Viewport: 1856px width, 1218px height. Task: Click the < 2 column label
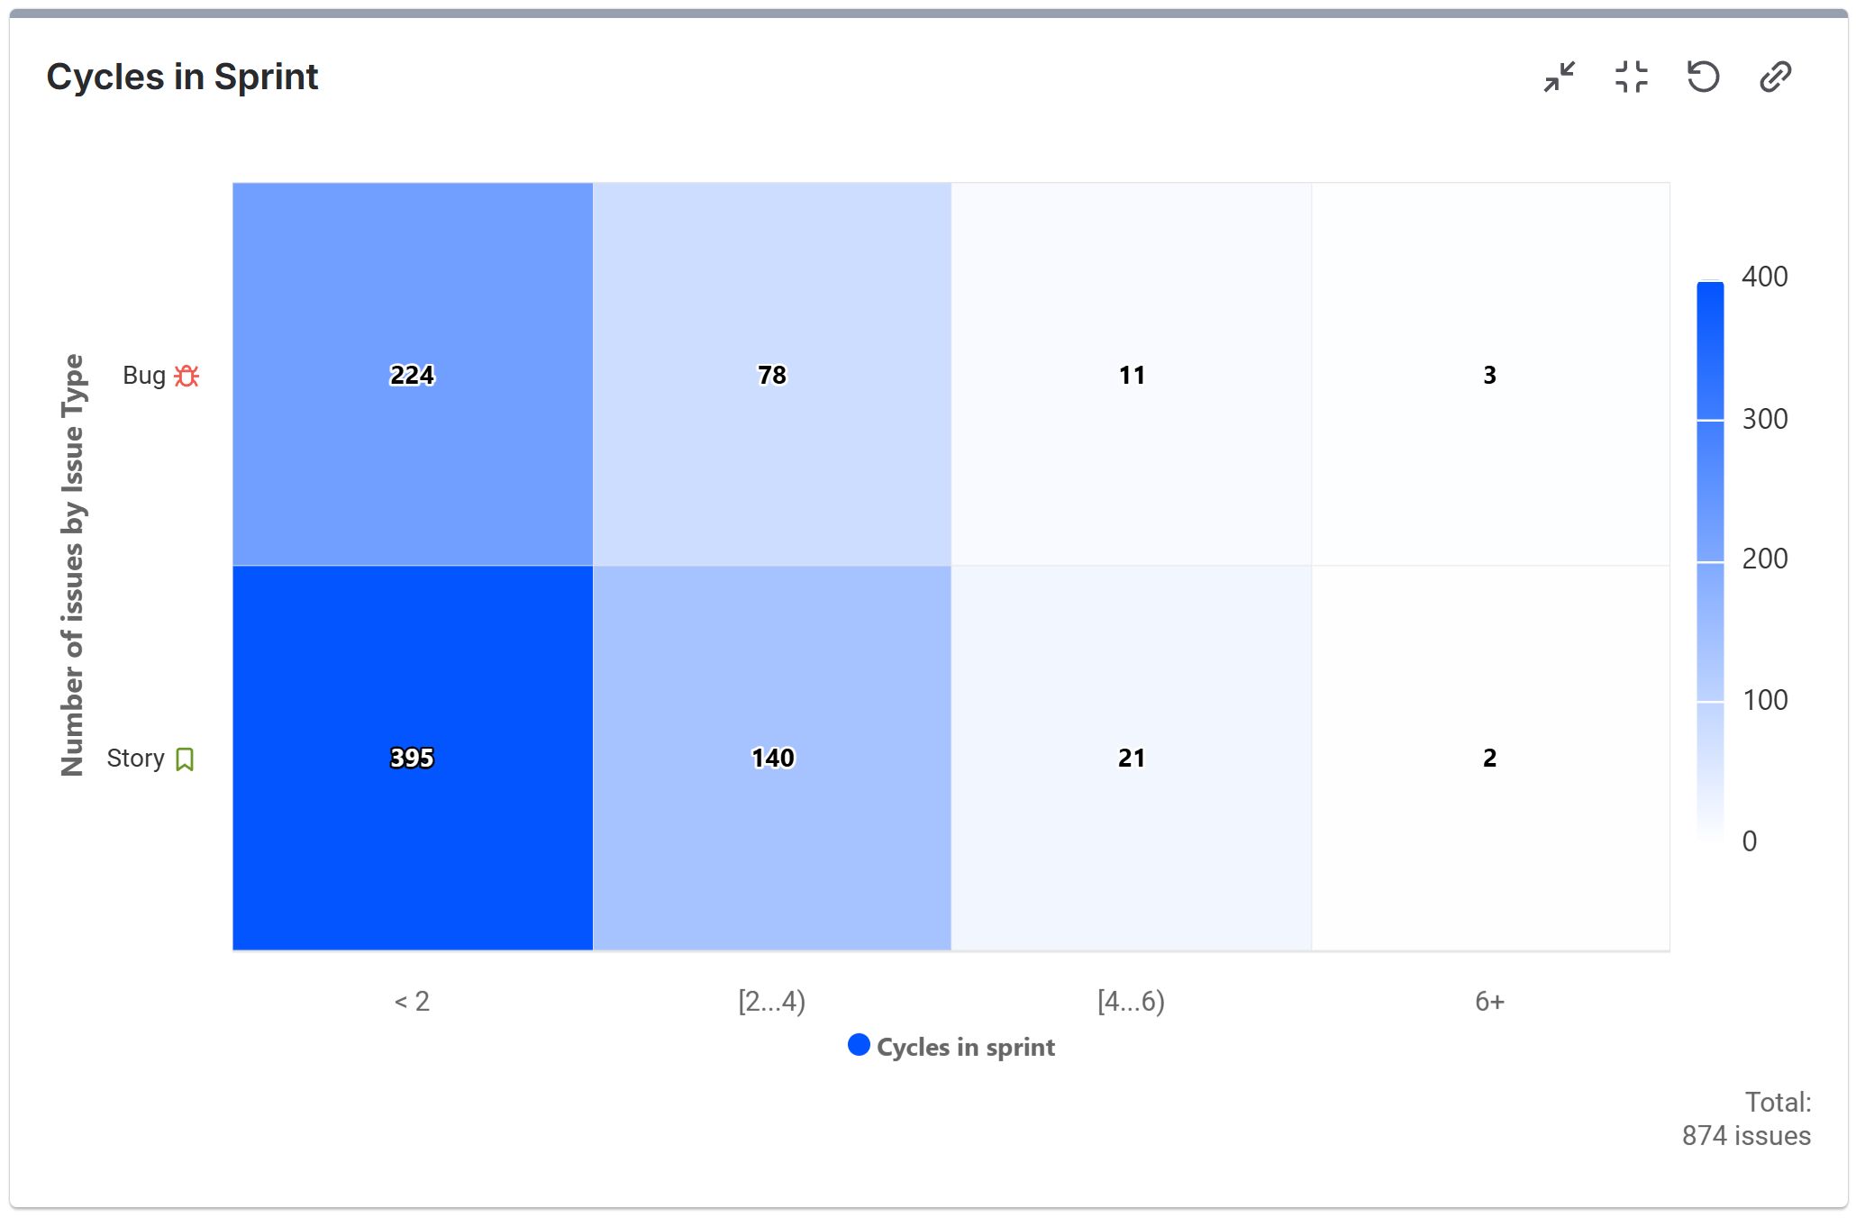point(412,1000)
